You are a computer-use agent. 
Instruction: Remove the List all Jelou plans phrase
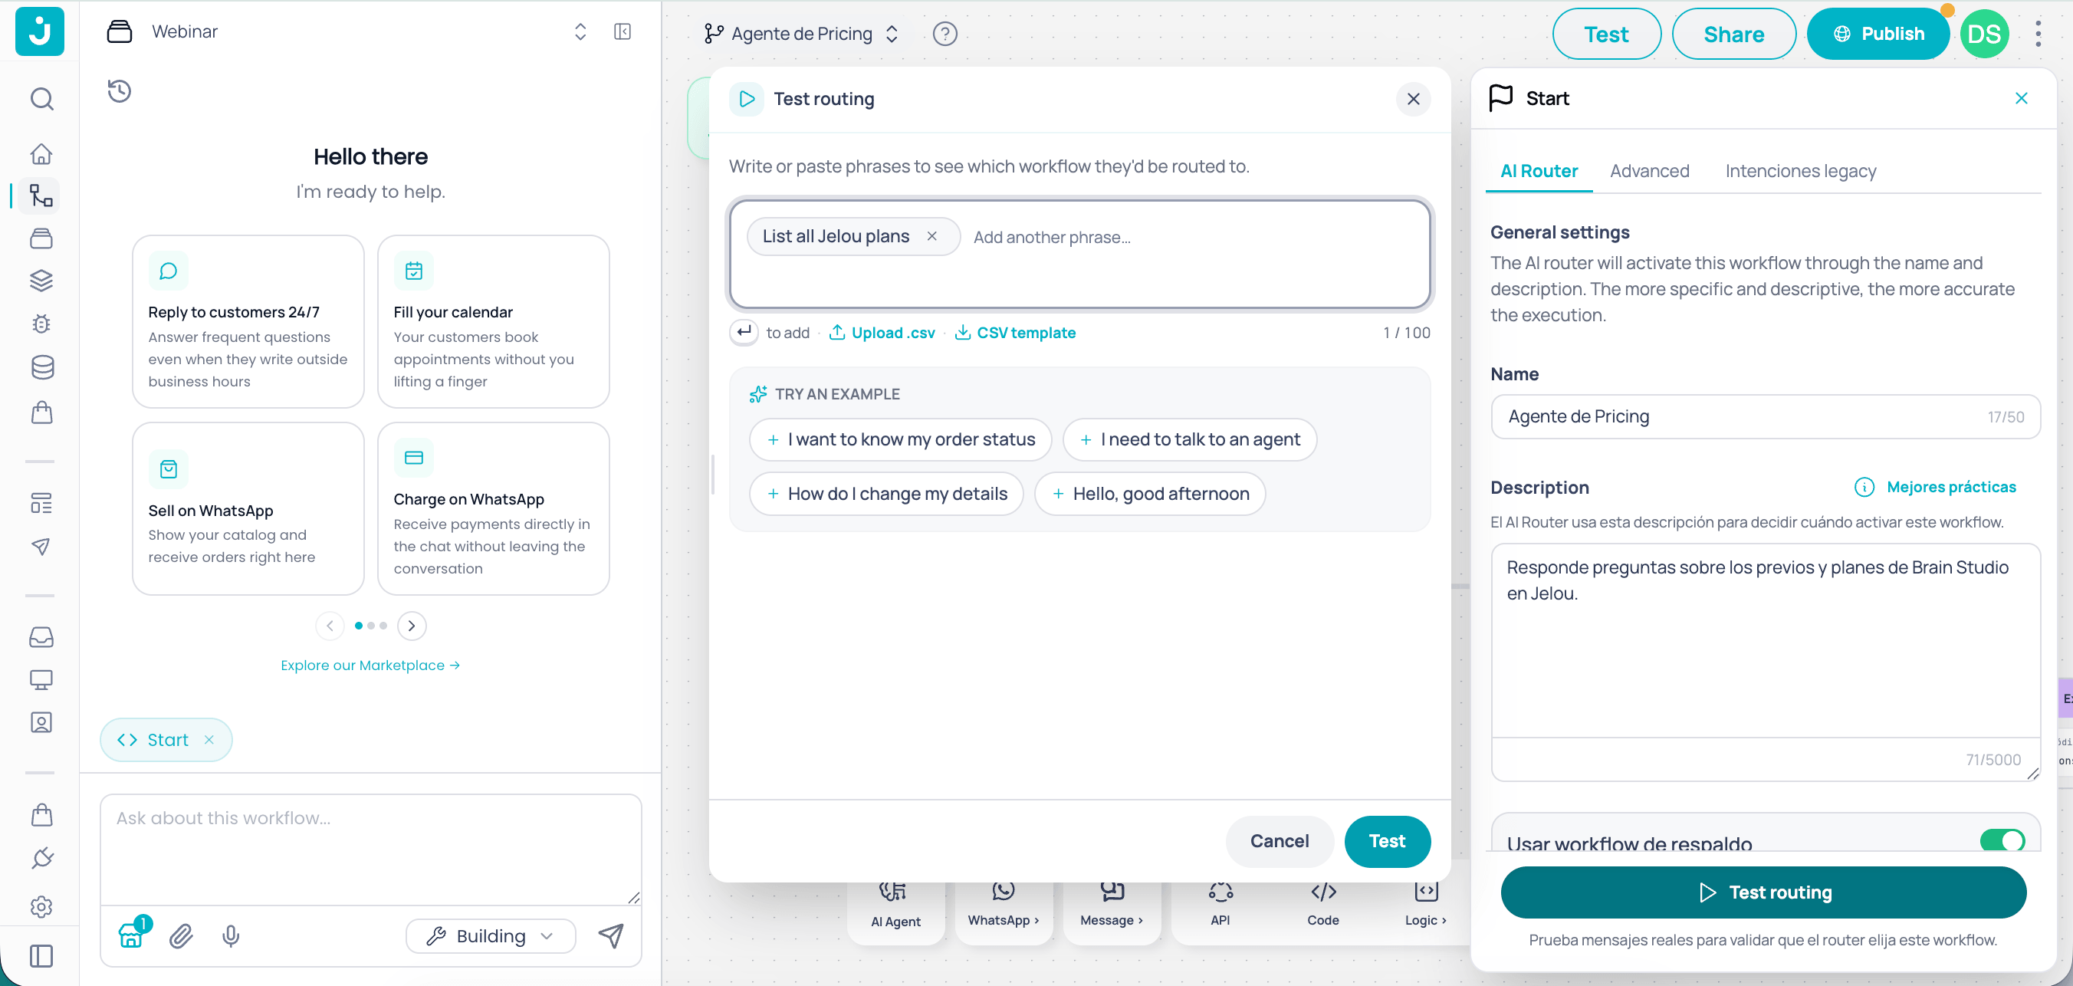931,236
